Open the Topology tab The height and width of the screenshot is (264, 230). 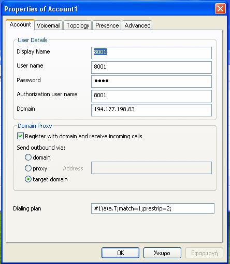click(78, 25)
